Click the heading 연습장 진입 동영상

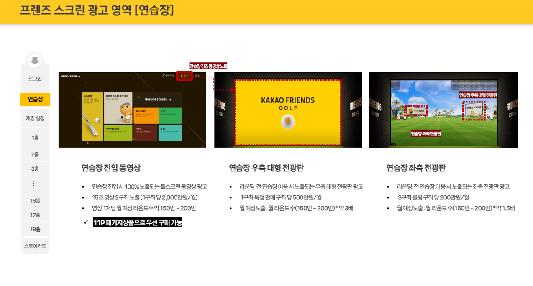click(x=111, y=168)
